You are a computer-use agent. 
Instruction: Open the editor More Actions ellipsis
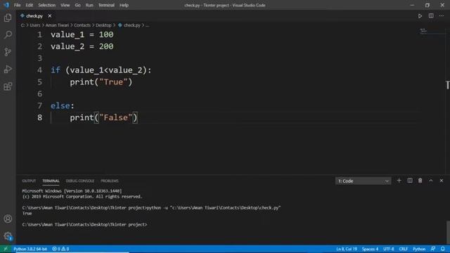click(x=442, y=16)
